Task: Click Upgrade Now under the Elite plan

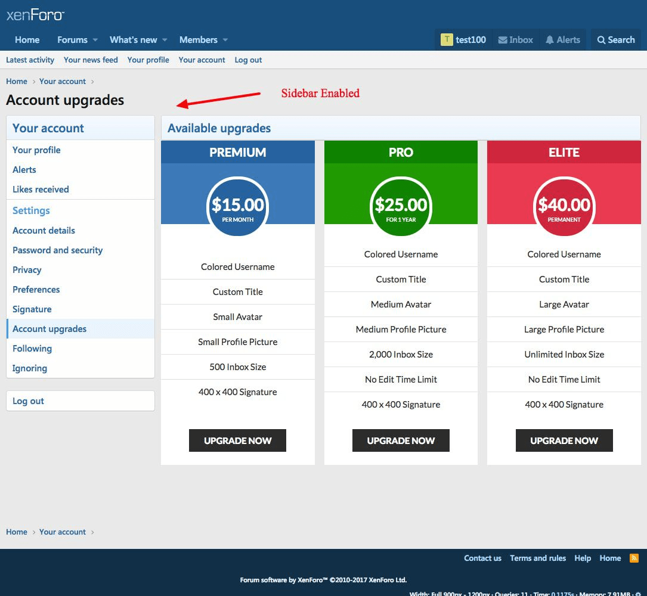Action: pyautogui.click(x=564, y=440)
